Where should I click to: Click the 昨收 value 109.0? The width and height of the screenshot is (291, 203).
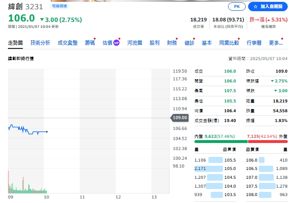point(282,71)
